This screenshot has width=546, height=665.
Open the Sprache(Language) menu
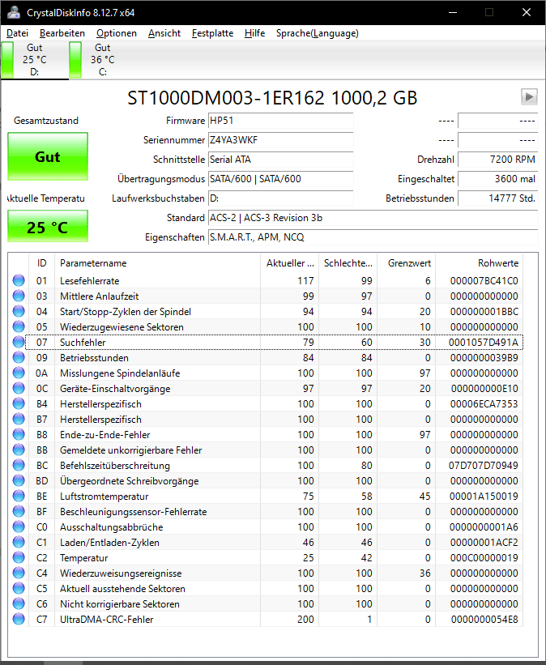(318, 33)
